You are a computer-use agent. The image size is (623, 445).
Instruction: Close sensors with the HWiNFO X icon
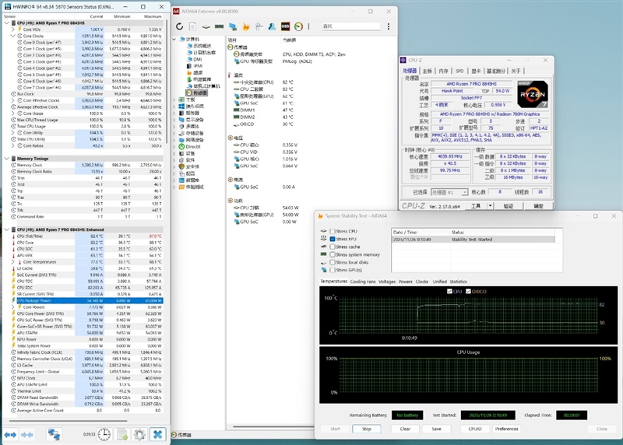coord(158,434)
